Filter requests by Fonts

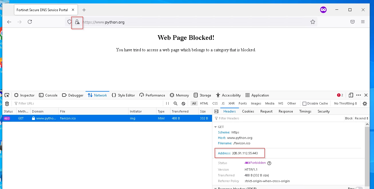click(x=243, y=103)
